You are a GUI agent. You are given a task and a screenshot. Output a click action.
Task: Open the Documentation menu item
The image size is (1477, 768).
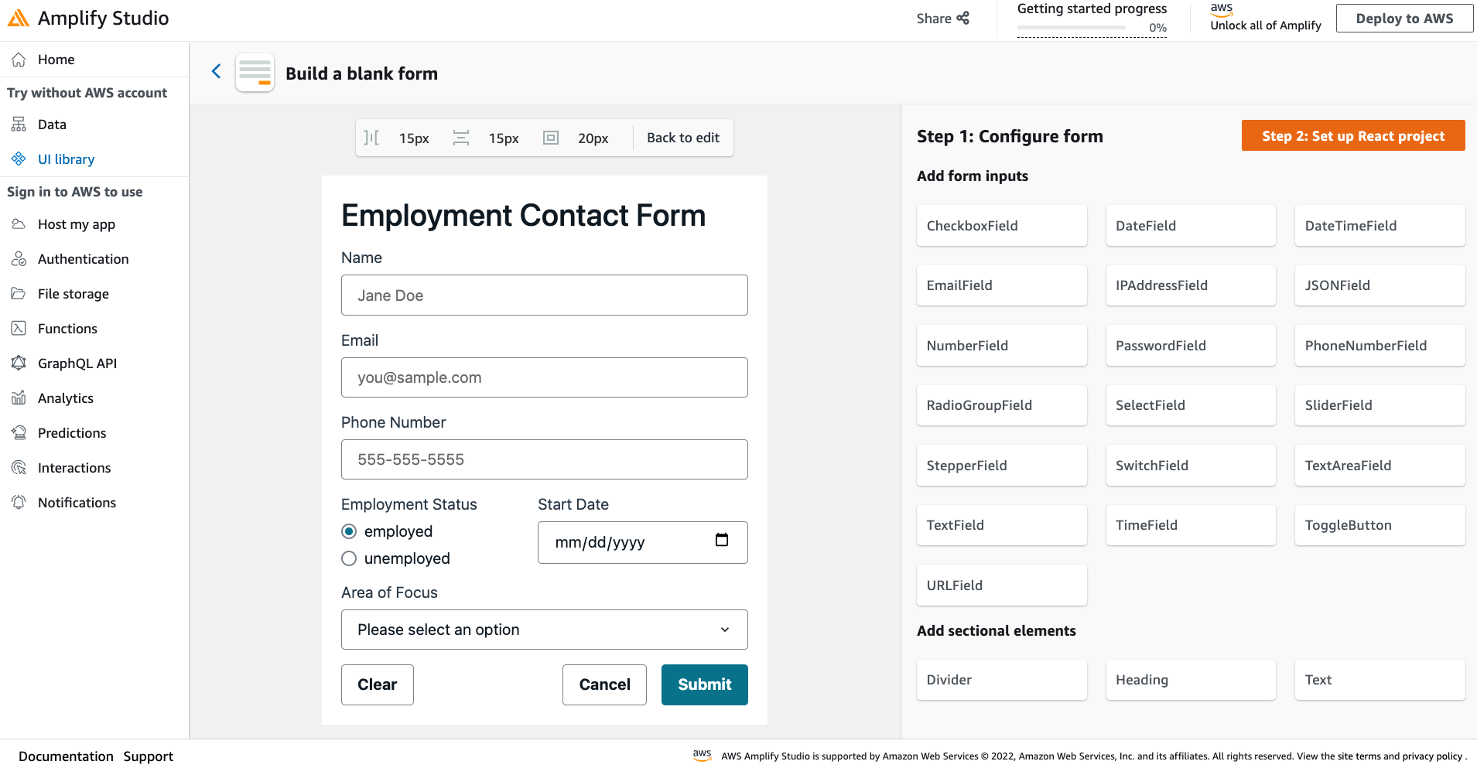65,756
